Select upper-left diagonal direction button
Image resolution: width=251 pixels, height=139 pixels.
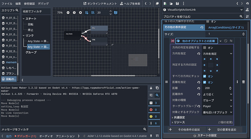click(204, 59)
